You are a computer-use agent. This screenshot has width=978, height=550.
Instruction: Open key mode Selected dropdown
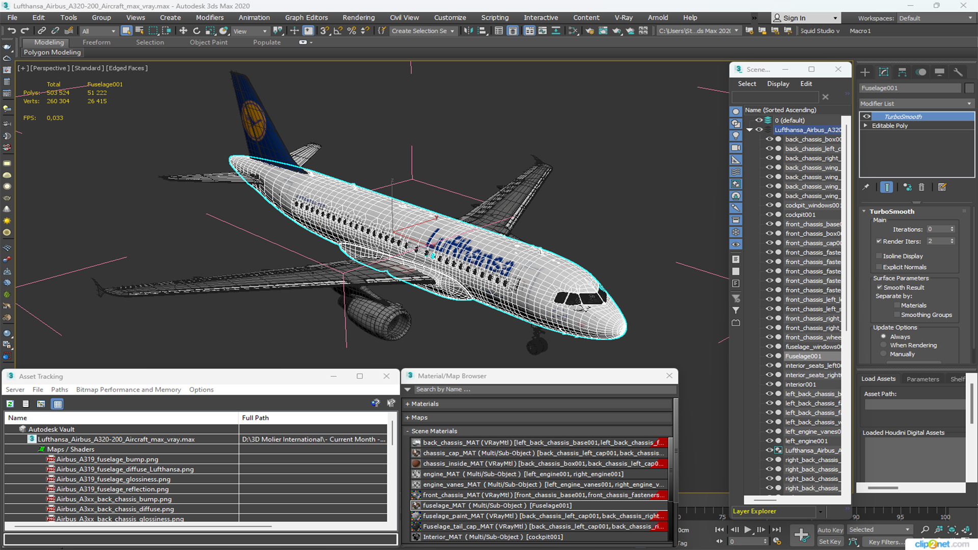click(x=879, y=530)
